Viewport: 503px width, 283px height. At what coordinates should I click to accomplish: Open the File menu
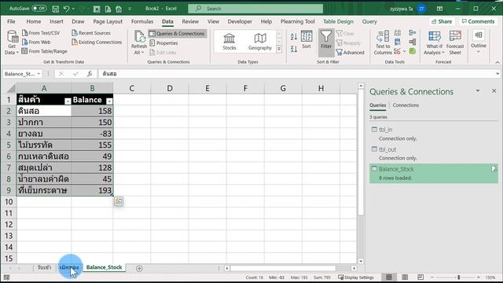click(x=11, y=21)
